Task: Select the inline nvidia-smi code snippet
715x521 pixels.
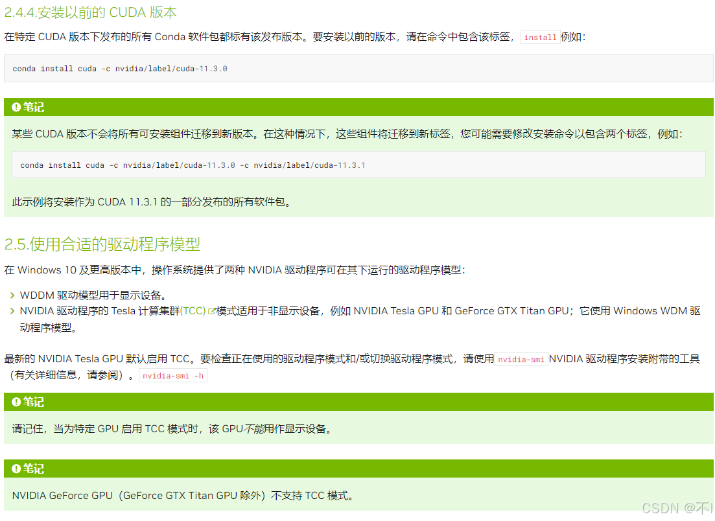Action: (x=521, y=359)
